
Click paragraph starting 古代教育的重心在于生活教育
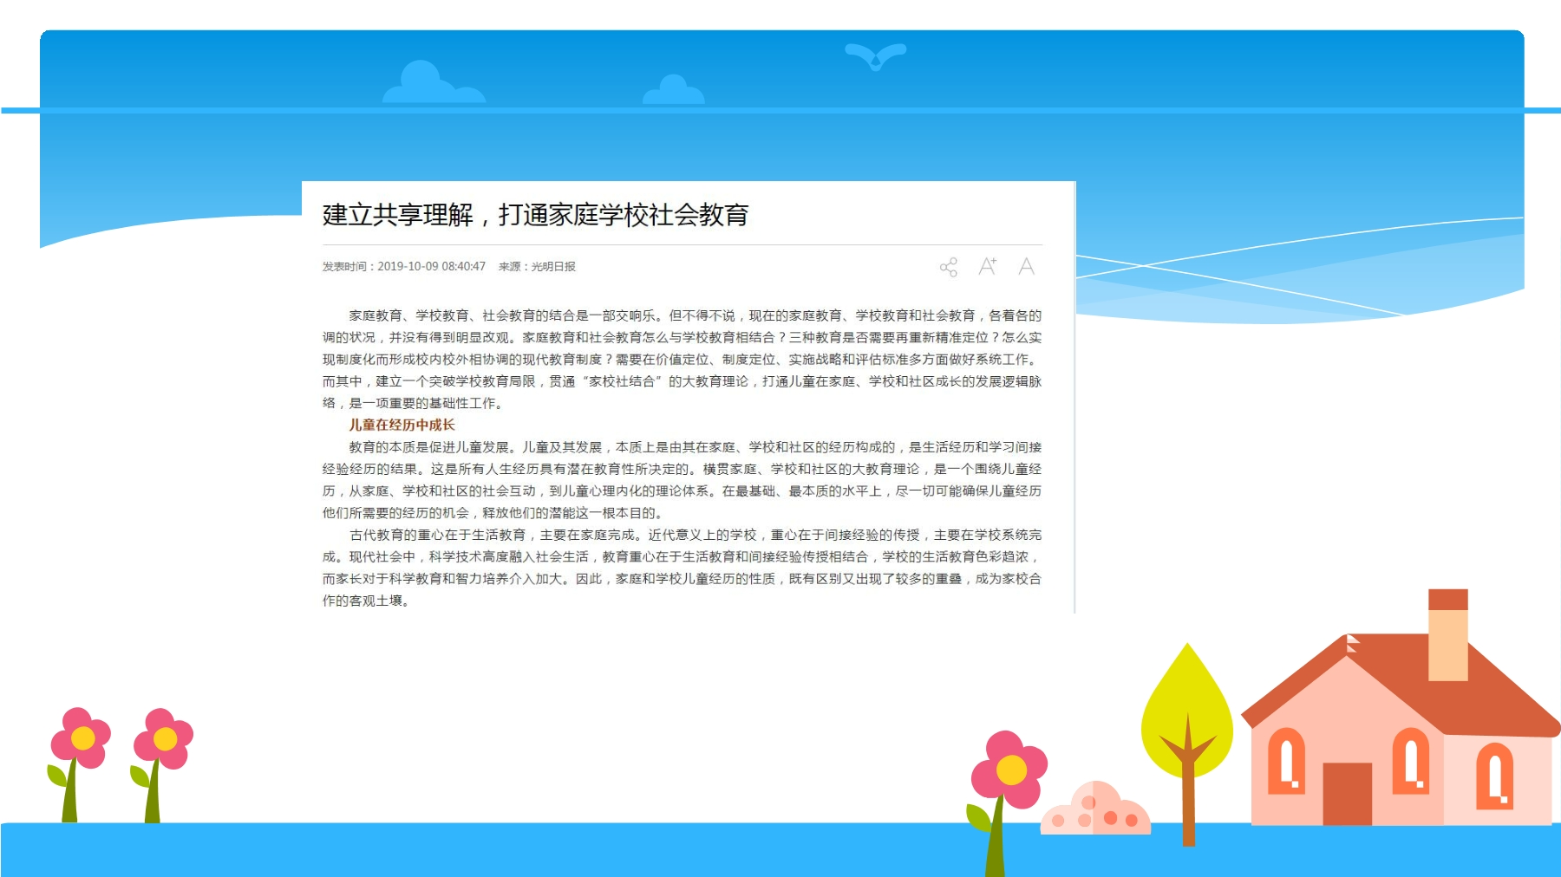click(682, 568)
